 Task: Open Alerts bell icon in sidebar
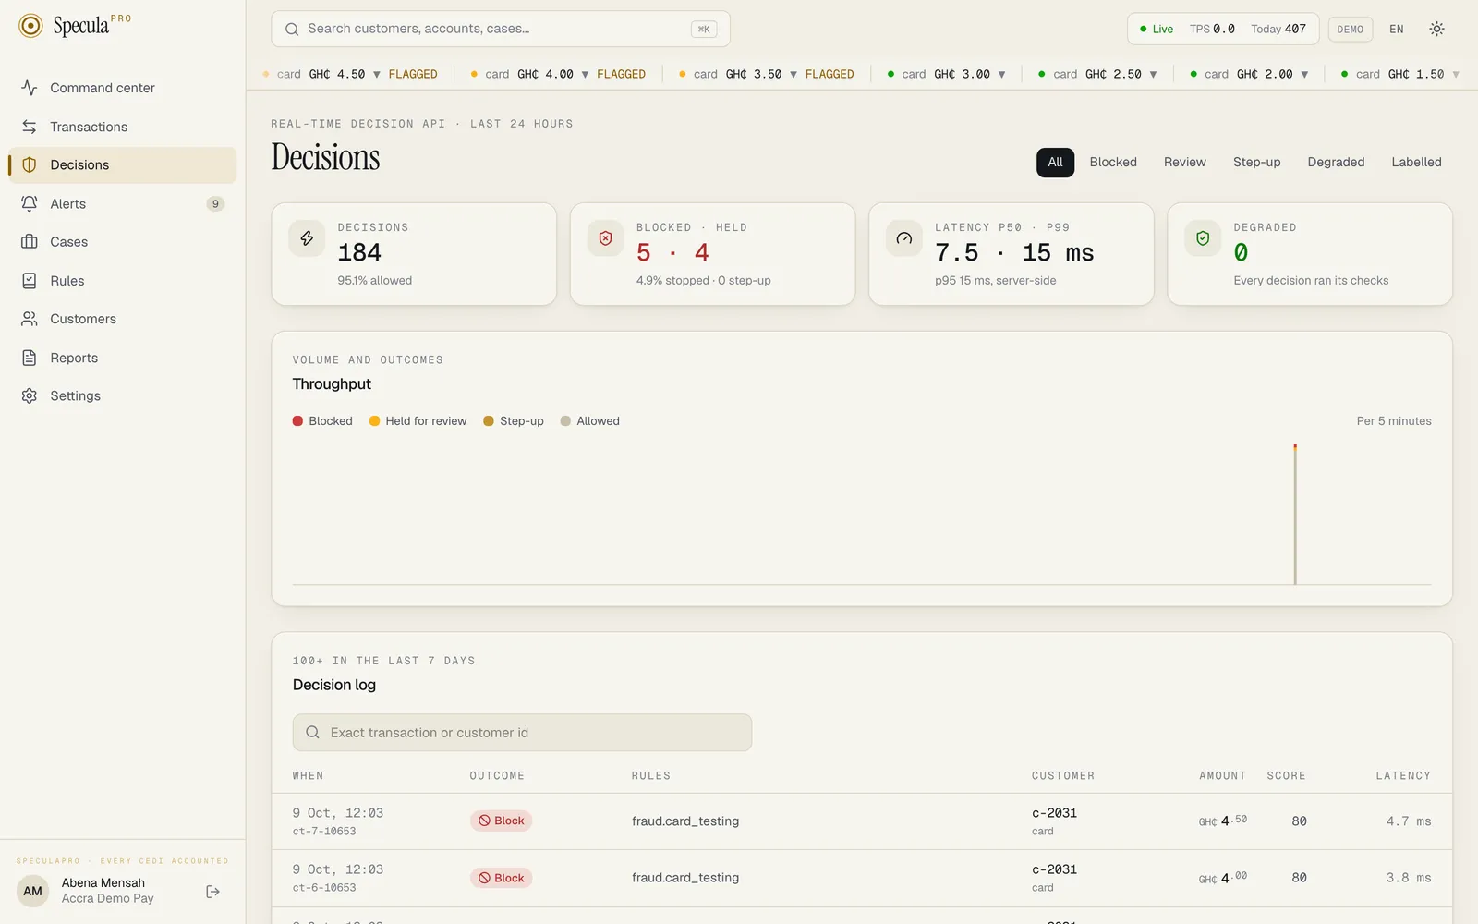point(30,203)
